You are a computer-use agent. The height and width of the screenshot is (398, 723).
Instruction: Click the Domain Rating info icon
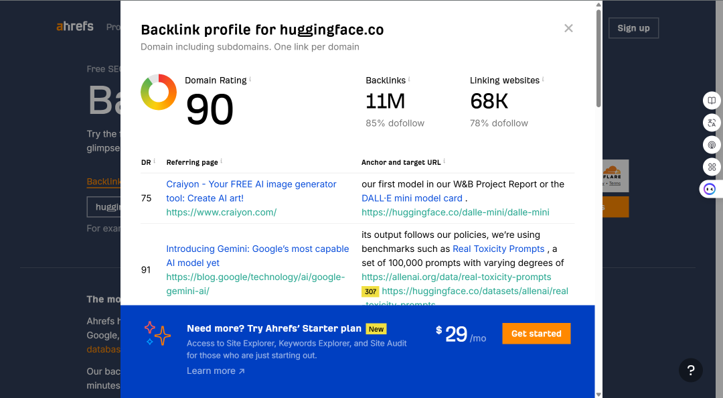point(250,79)
